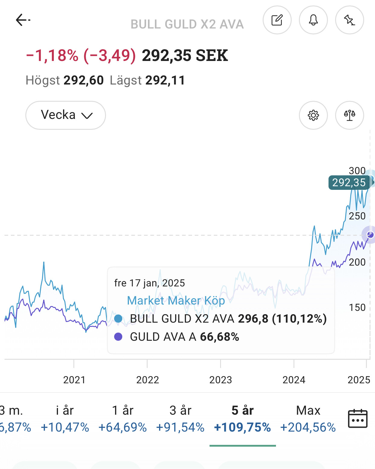The width and height of the screenshot is (375, 469).
Task: Click the blue BULL GULD X2 AVA legend dot
Action: [x=118, y=319]
